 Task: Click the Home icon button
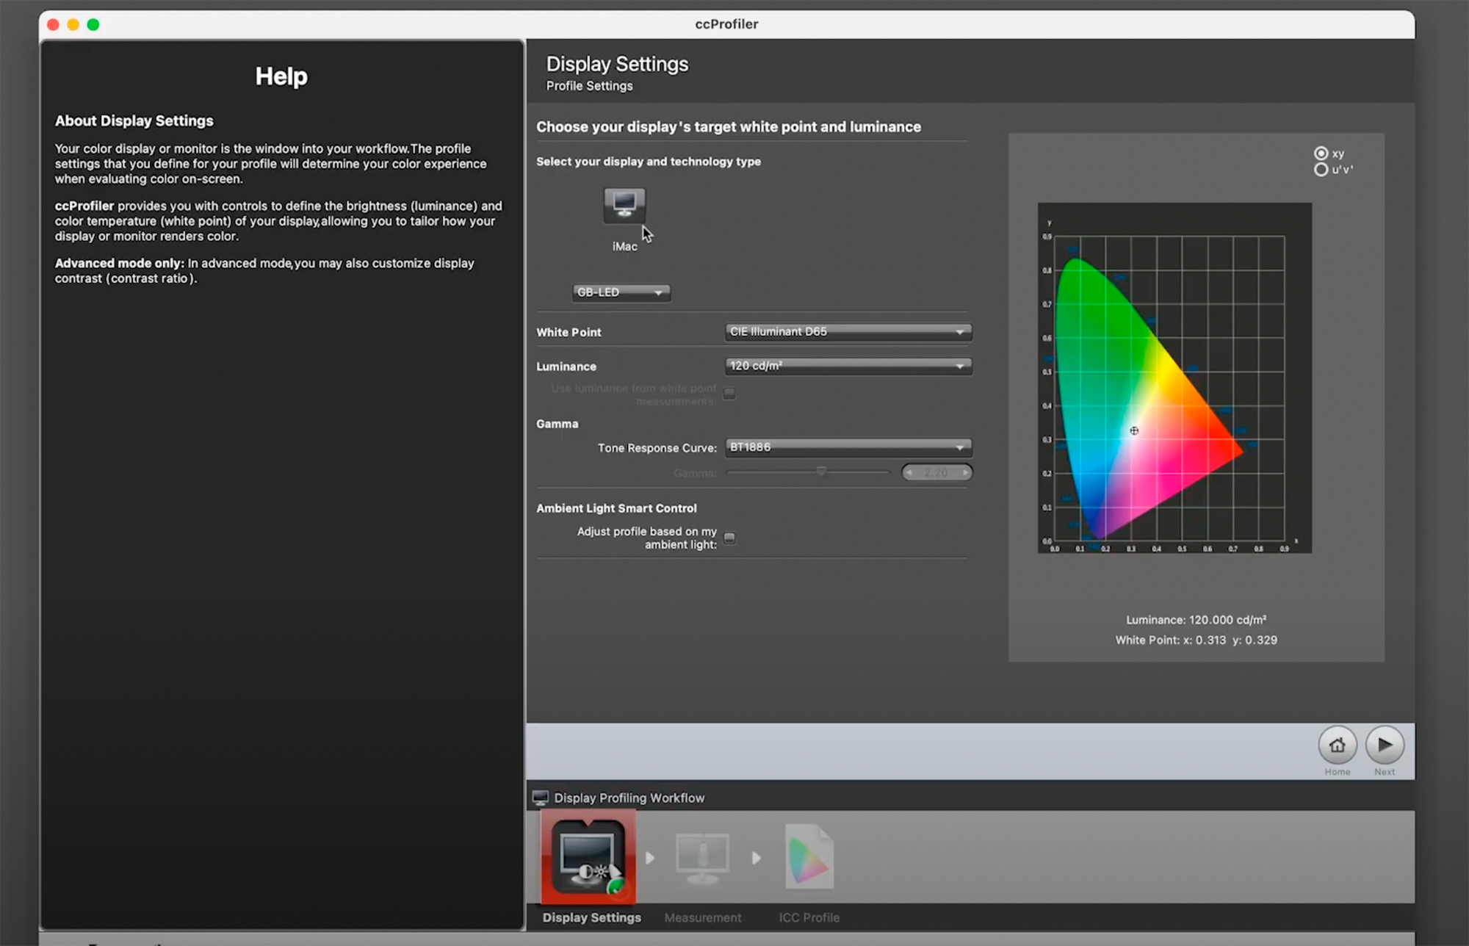(1337, 745)
